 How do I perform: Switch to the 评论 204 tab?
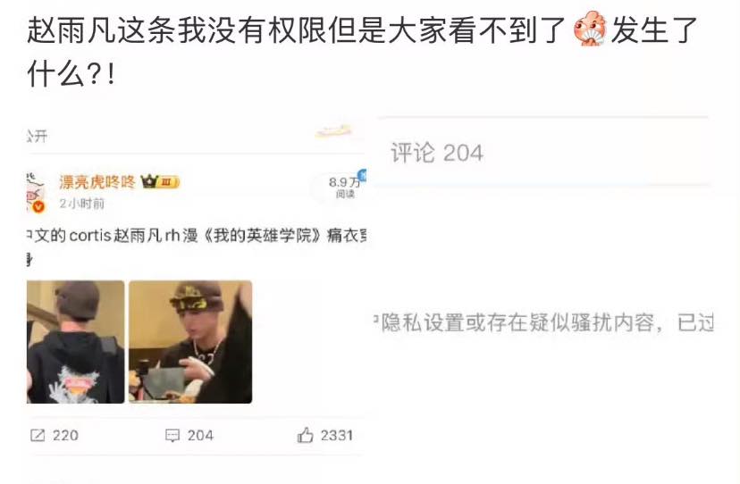[436, 153]
